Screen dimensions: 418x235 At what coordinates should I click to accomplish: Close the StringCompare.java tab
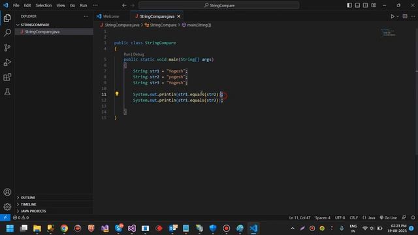point(179,16)
